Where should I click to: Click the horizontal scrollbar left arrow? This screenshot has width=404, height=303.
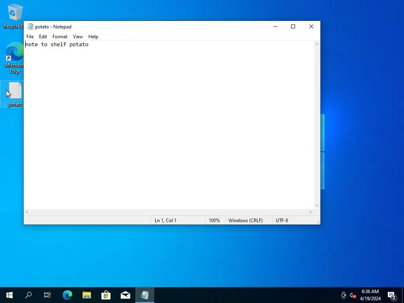[x=27, y=212]
